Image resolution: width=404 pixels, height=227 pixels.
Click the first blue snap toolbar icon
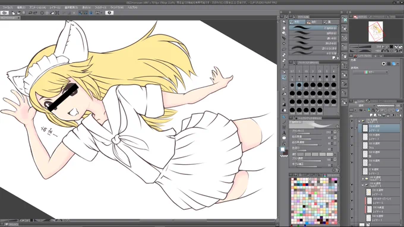(x=80, y=12)
